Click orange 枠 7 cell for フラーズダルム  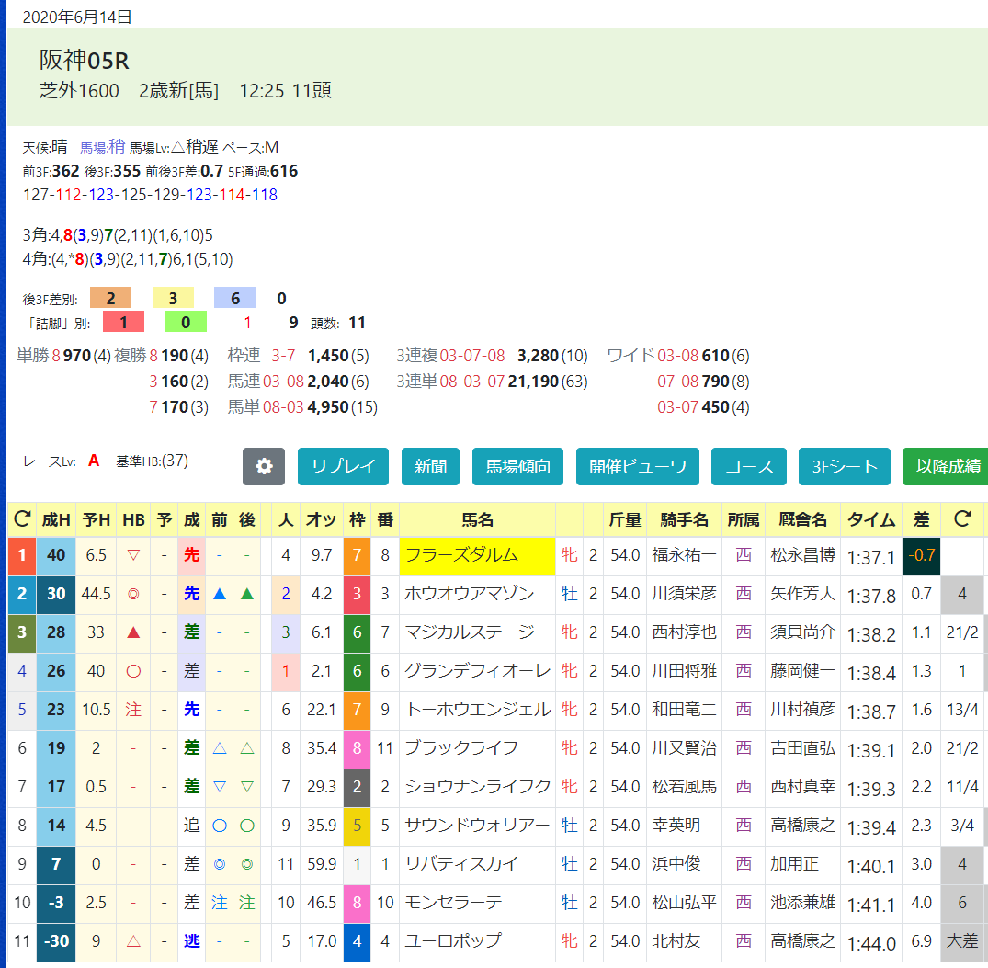[x=357, y=556]
